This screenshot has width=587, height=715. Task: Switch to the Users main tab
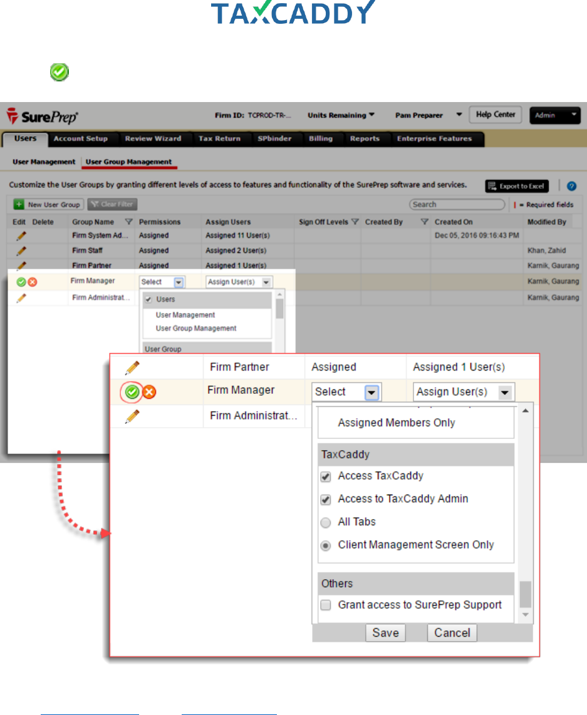pos(25,138)
